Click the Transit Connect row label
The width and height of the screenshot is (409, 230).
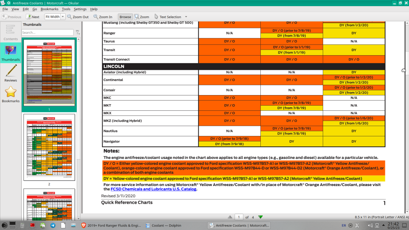tap(117, 59)
